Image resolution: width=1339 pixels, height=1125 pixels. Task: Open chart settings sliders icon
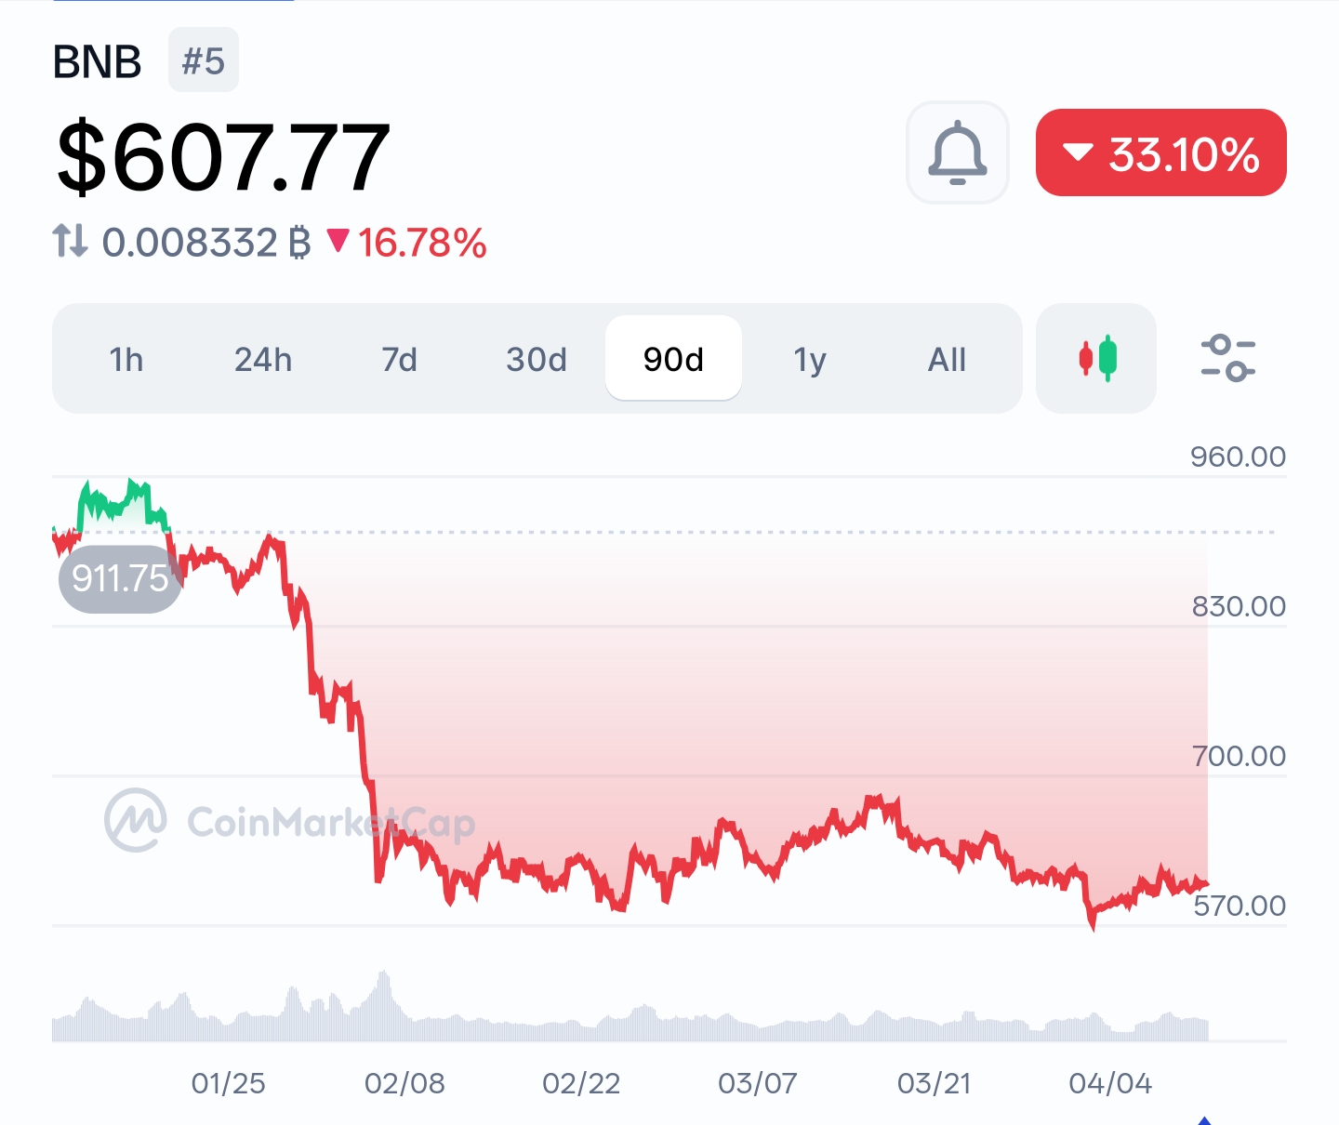tap(1227, 358)
